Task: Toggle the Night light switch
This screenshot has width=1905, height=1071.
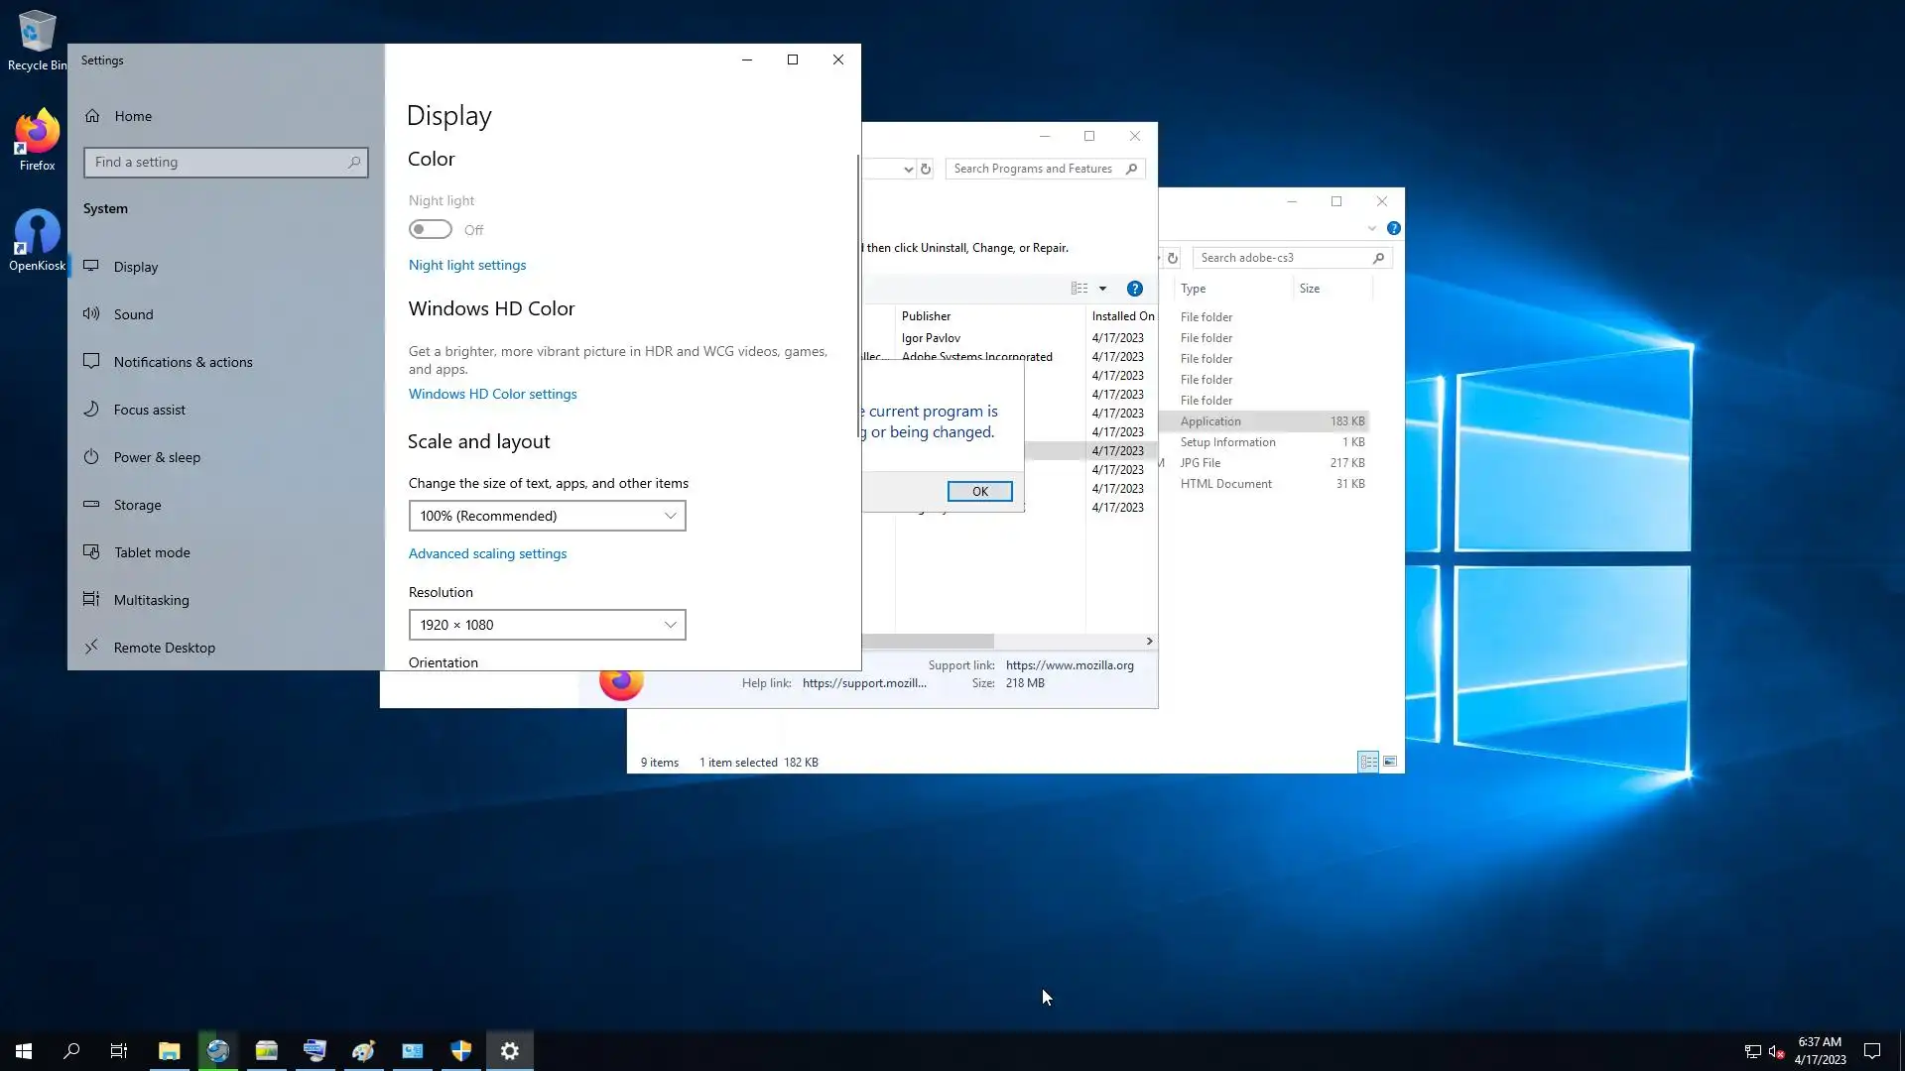Action: (x=431, y=229)
